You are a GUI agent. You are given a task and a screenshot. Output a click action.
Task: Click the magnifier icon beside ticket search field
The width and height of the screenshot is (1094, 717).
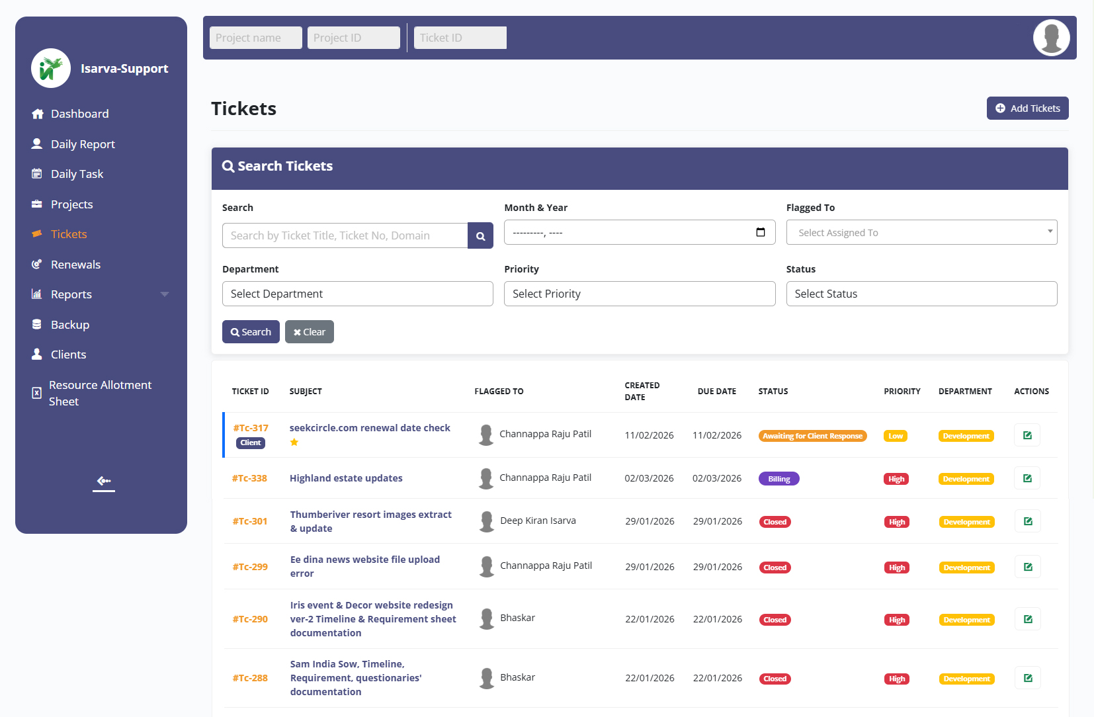click(480, 236)
